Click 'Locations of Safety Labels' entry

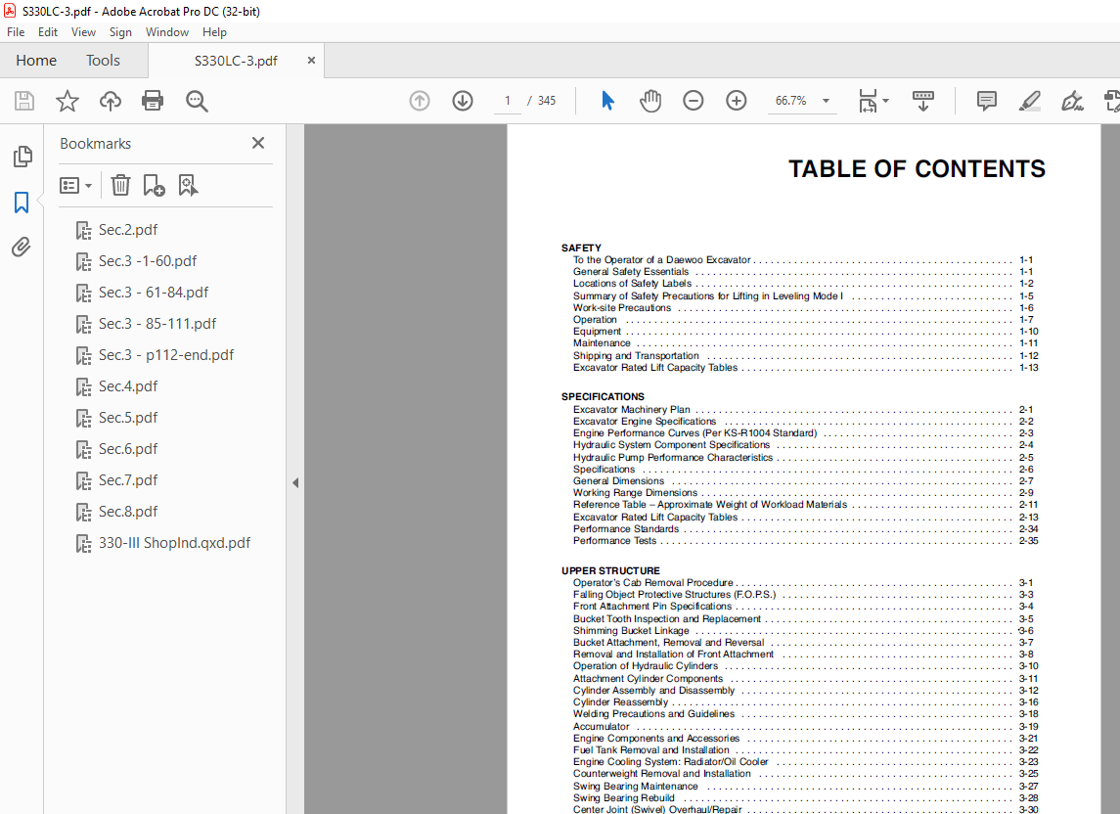pyautogui.click(x=632, y=284)
